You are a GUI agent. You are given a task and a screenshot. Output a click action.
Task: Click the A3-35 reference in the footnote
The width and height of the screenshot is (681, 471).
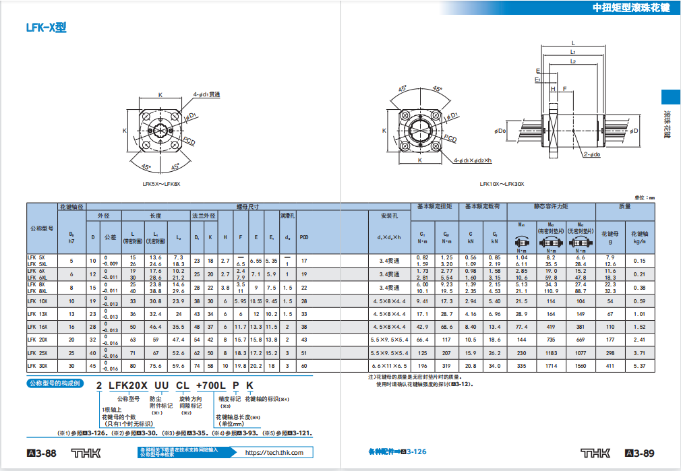(197, 433)
